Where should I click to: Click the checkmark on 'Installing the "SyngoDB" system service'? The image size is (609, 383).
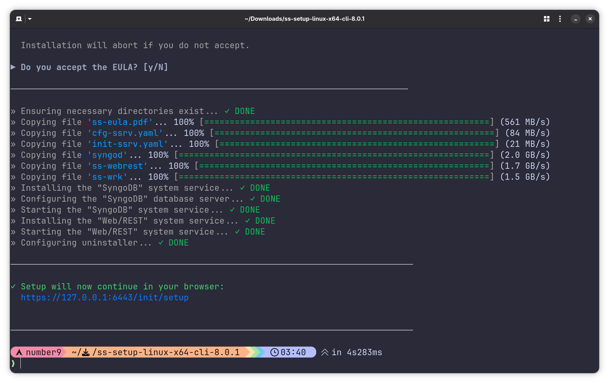tap(243, 188)
